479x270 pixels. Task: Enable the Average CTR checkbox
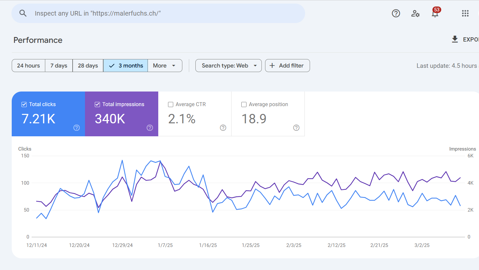tap(171, 104)
